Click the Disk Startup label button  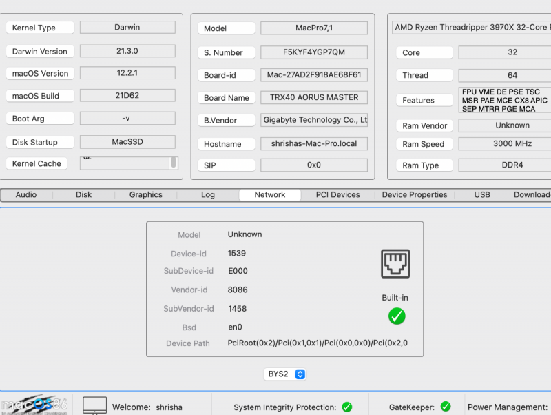(40, 142)
